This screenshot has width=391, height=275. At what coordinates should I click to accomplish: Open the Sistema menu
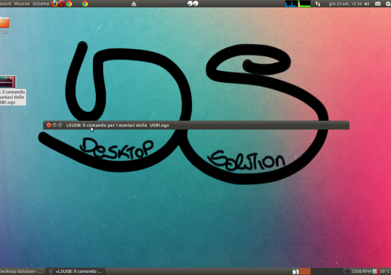click(41, 4)
